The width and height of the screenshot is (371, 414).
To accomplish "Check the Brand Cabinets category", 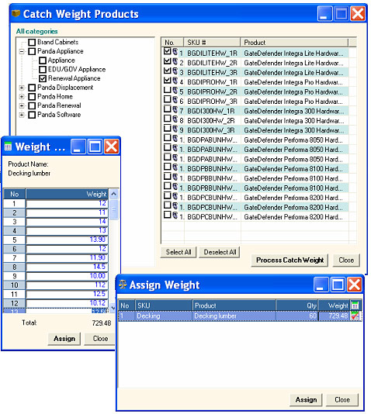I will (x=32, y=42).
